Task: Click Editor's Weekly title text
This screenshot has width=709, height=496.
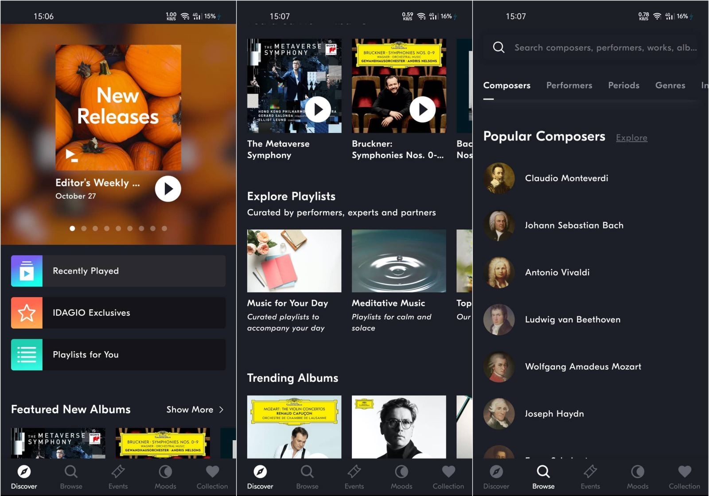Action: pyautogui.click(x=97, y=183)
